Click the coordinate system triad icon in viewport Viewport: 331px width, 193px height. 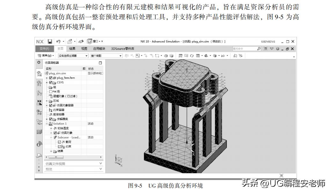[119, 161]
